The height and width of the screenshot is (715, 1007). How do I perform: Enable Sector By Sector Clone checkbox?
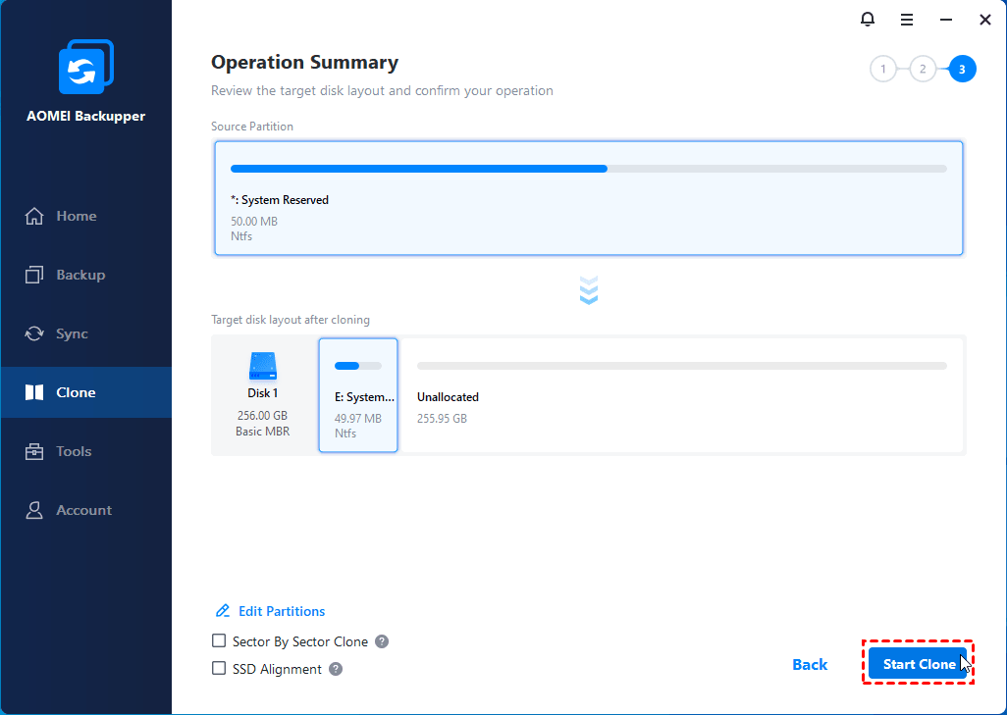(x=219, y=640)
